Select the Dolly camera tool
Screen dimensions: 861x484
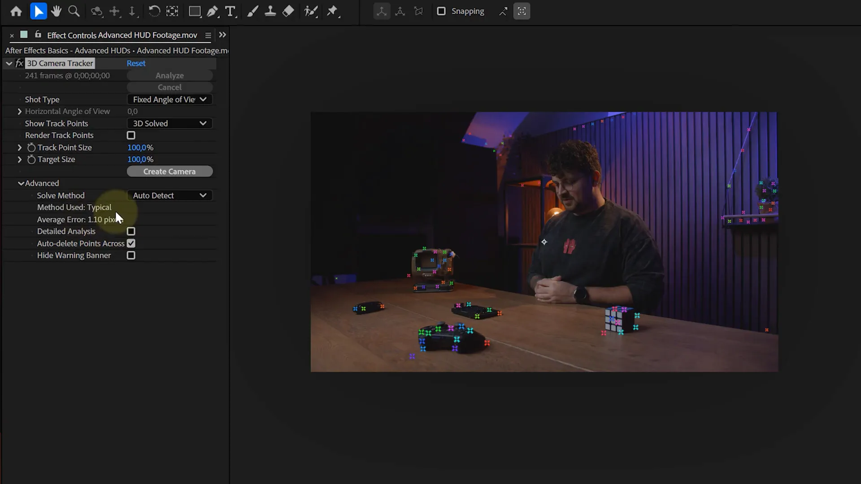133,11
